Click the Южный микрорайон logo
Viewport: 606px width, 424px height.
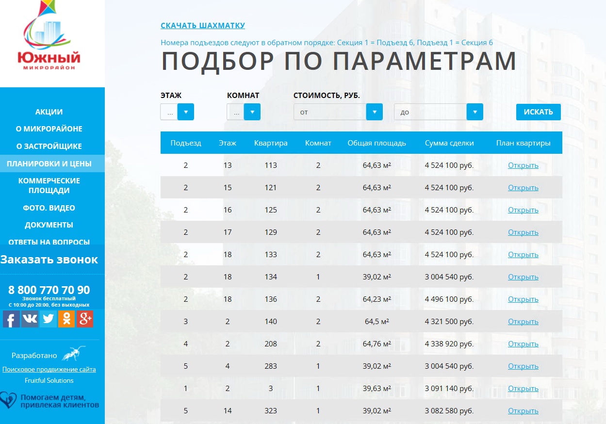[49, 37]
